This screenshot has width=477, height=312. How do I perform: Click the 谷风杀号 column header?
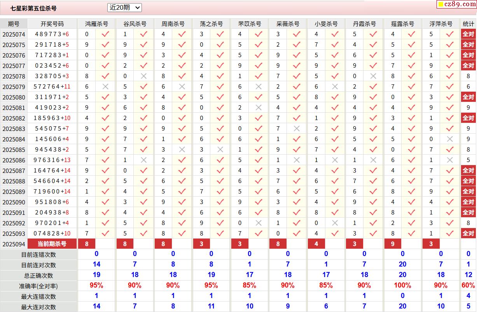[135, 24]
